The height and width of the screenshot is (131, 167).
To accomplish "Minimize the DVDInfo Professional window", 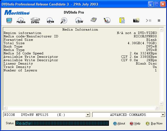I will (151, 4).
